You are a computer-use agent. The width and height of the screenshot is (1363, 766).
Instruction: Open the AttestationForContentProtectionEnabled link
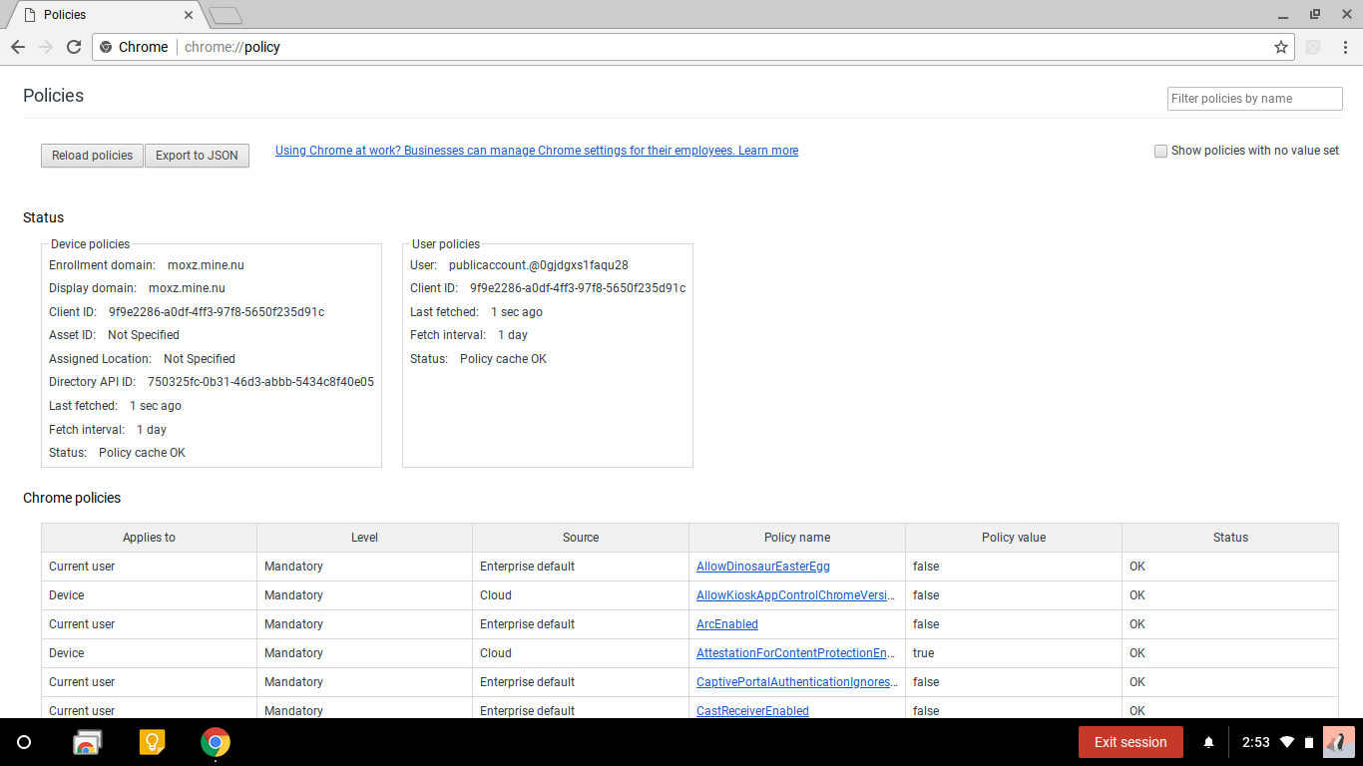(x=796, y=653)
